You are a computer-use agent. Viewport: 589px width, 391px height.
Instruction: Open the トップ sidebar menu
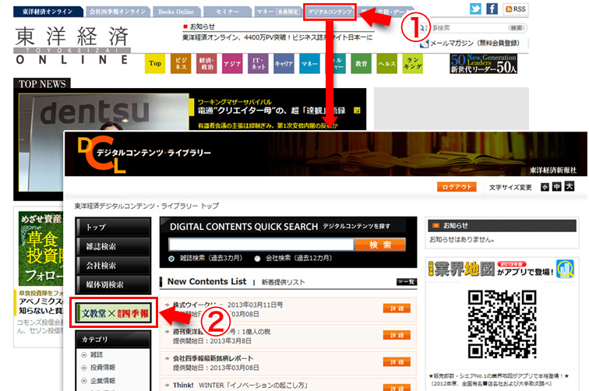(x=113, y=227)
